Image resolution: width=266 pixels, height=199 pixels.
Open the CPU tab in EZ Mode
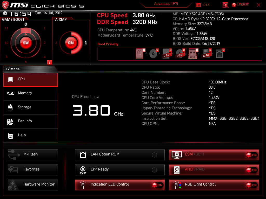(31, 80)
